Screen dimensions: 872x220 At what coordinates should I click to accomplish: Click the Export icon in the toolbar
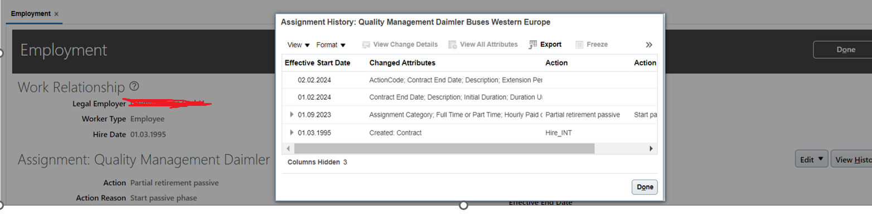(x=533, y=45)
